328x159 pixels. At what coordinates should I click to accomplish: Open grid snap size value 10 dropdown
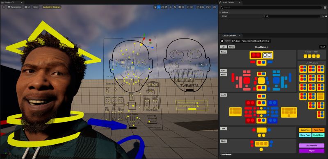pos(183,7)
